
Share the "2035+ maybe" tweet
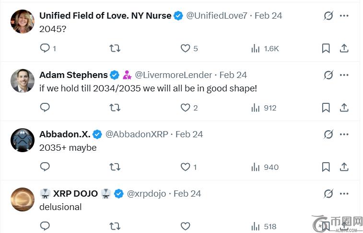tap(344, 167)
